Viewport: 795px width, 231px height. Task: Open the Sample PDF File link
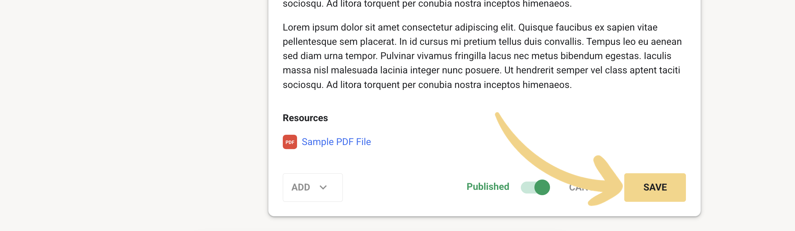(x=336, y=142)
